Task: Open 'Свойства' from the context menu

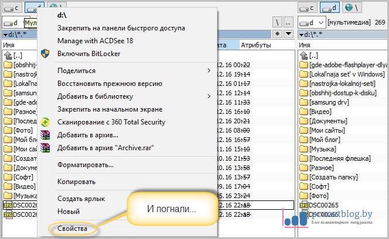Action: pos(72,228)
